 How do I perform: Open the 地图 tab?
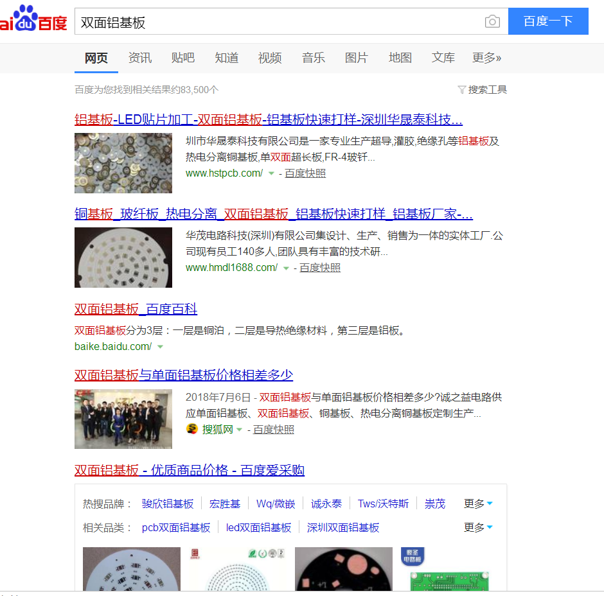400,58
